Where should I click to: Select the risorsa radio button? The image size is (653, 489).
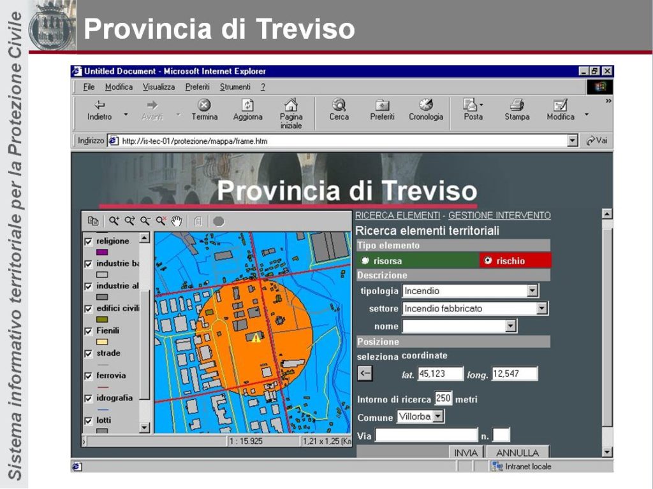[365, 260]
